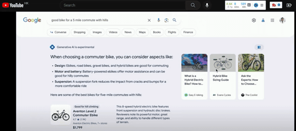Image resolution: width=296 pixels, height=131 pixels.
Task: Click the Google search magnifier icon
Action: tap(174, 20)
